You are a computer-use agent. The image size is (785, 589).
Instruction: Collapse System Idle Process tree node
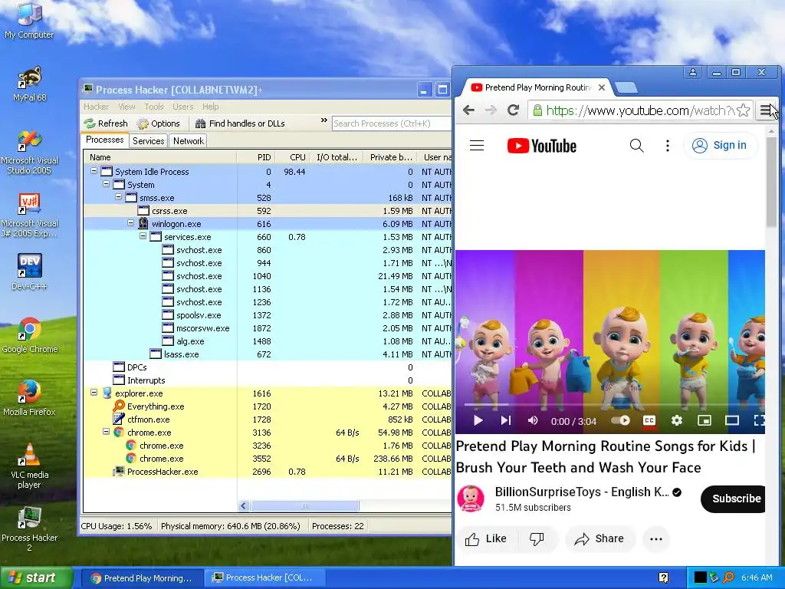click(94, 171)
